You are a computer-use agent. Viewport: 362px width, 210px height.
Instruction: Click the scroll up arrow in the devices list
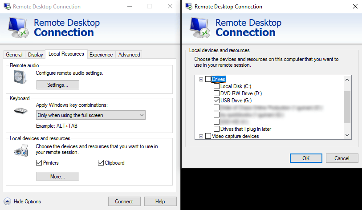point(347,80)
